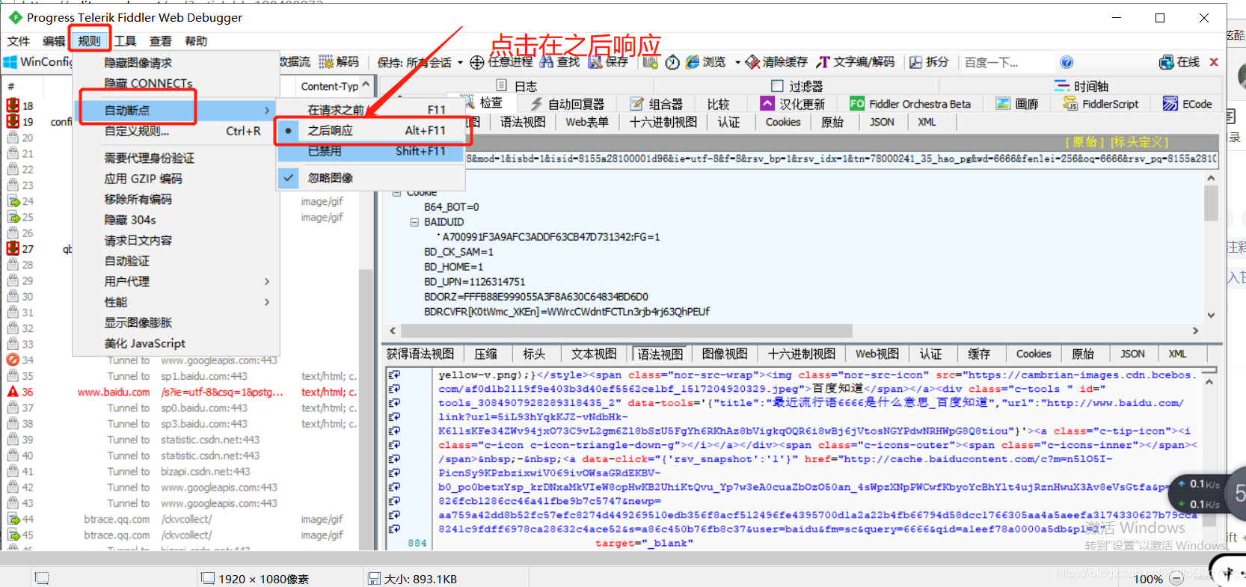Image resolution: width=1246 pixels, height=587 pixels.
Task: Select 之后响应 (After Responses) radio option
Action: [370, 130]
